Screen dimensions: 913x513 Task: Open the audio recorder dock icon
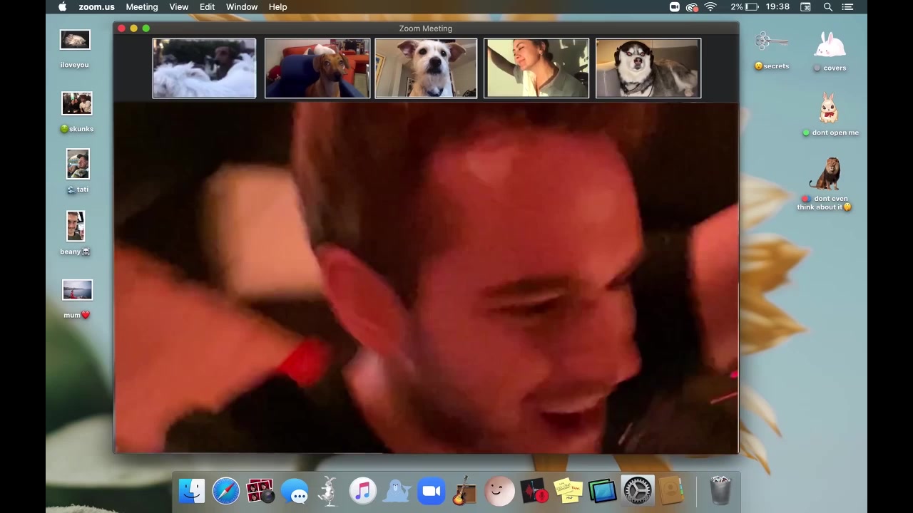coord(534,491)
